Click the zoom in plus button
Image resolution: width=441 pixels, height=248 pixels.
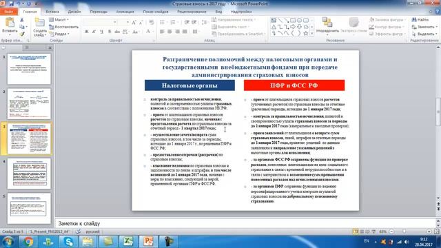click(x=429, y=231)
